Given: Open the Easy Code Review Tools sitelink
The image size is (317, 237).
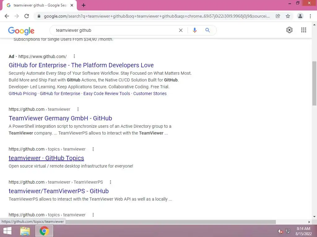Looking at the screenshot, I should (x=106, y=94).
